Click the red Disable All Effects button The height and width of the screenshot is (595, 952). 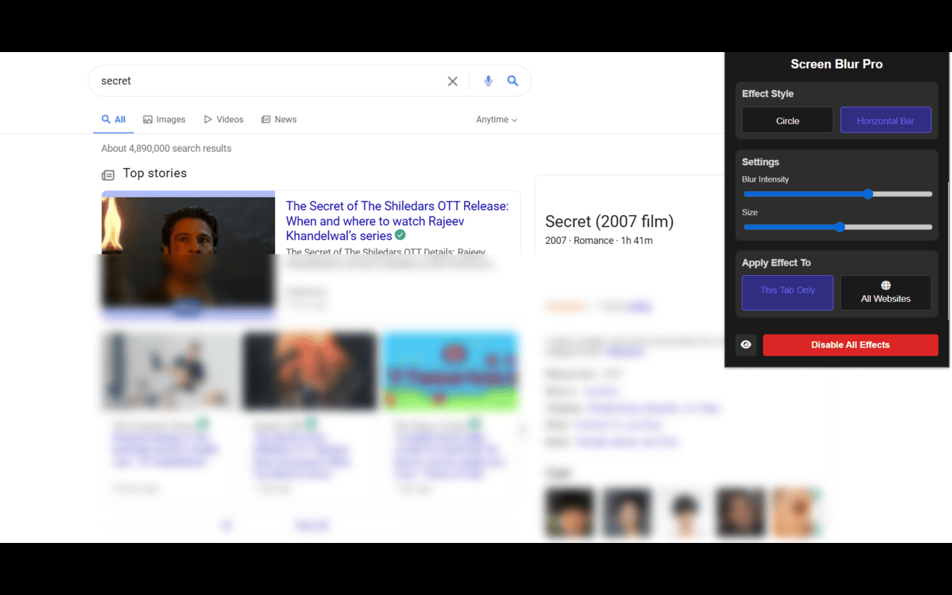(x=850, y=345)
